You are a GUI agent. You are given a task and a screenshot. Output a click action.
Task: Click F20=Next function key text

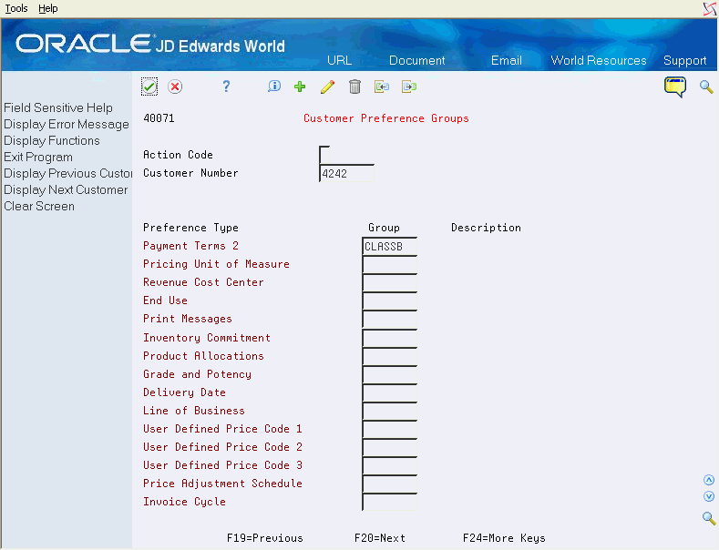[x=380, y=538]
